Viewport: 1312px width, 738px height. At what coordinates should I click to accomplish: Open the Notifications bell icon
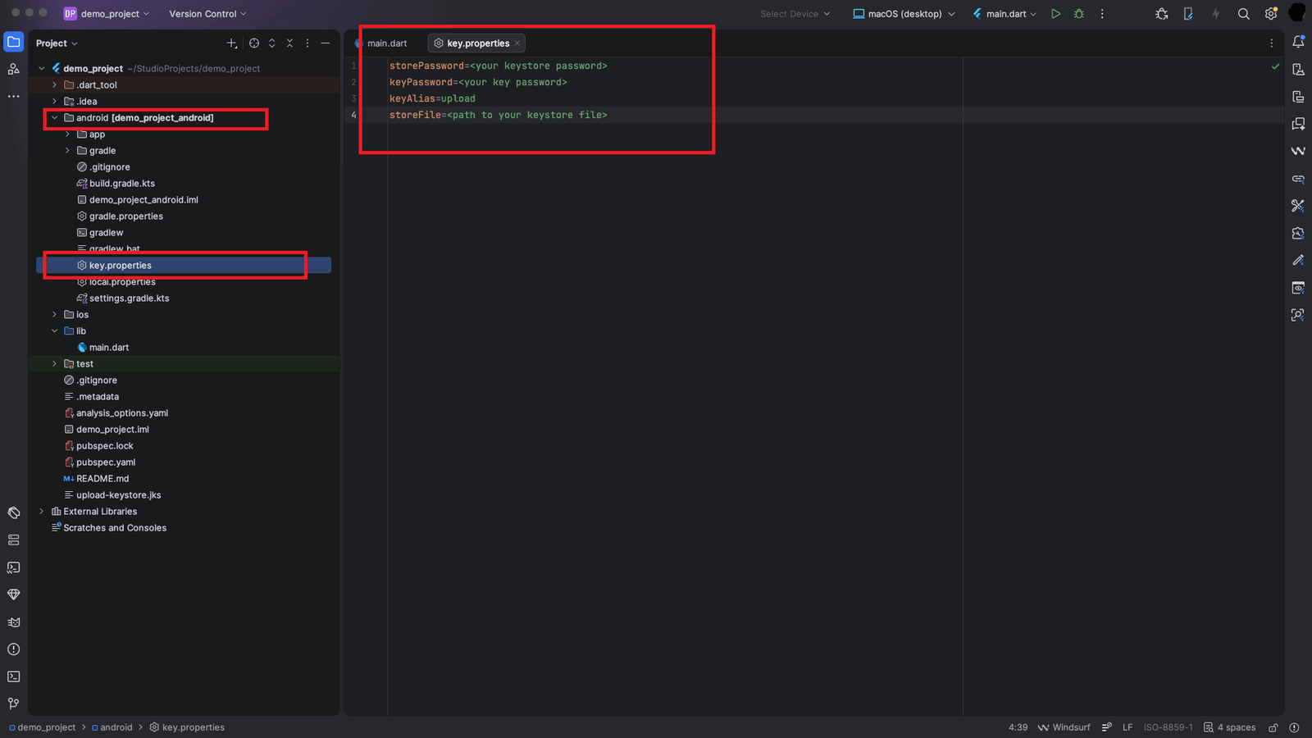point(1298,42)
